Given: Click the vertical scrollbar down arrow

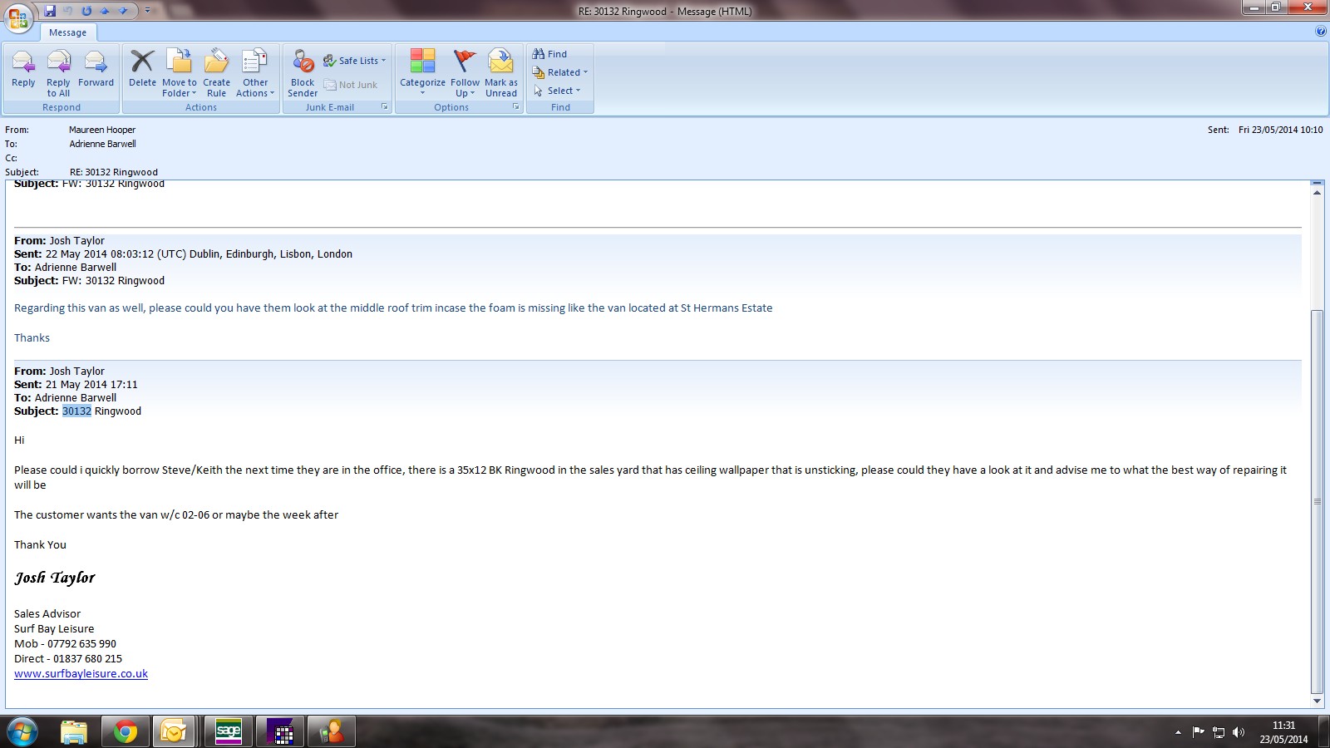Looking at the screenshot, I should (1317, 701).
